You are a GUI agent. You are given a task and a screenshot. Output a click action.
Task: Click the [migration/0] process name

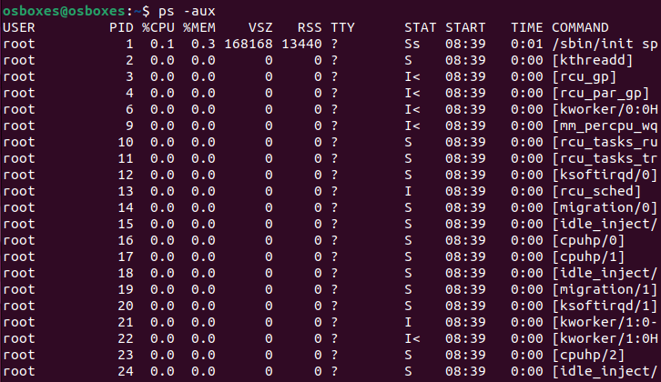(605, 207)
